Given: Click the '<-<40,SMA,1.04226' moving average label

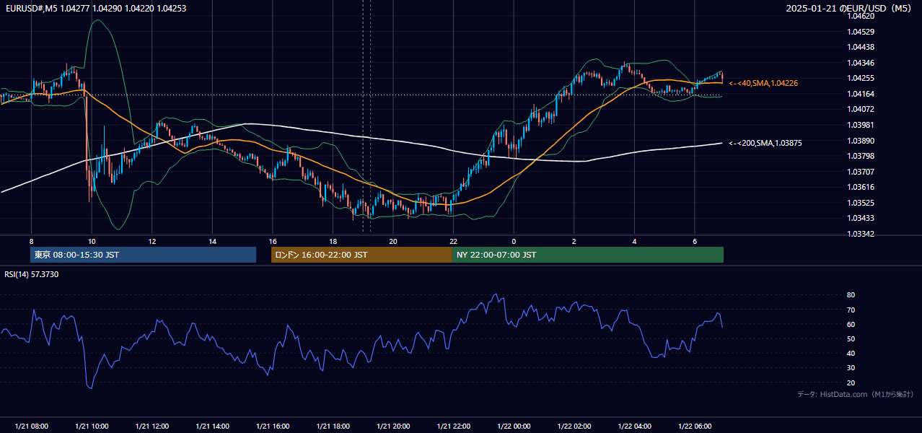Looking at the screenshot, I should tap(763, 84).
